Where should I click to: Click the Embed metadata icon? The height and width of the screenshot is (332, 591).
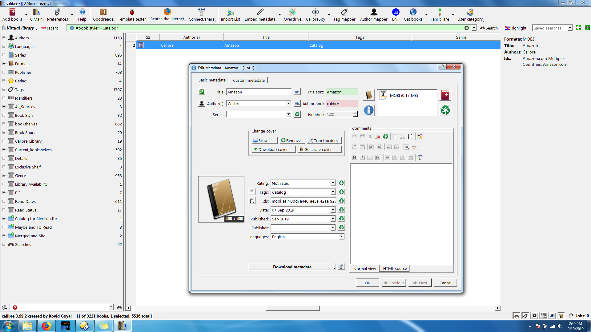(260, 15)
